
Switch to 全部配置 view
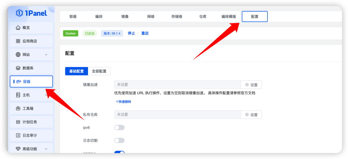[x=99, y=71]
